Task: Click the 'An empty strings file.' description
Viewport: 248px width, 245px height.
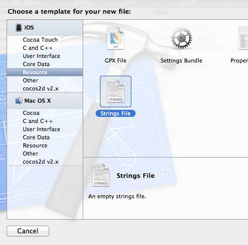Action: (117, 196)
